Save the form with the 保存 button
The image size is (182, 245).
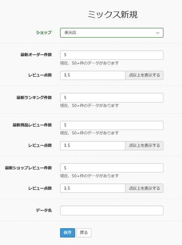point(68,233)
